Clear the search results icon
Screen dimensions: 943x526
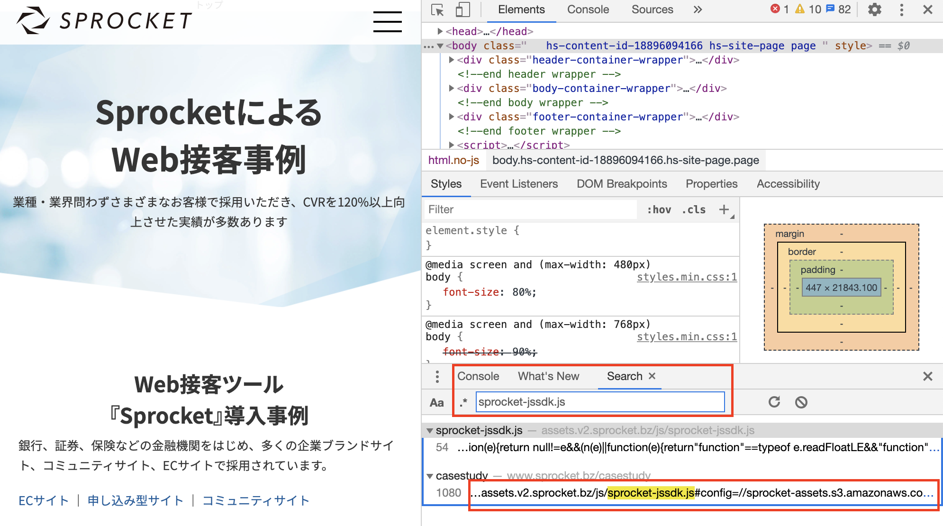[801, 402]
